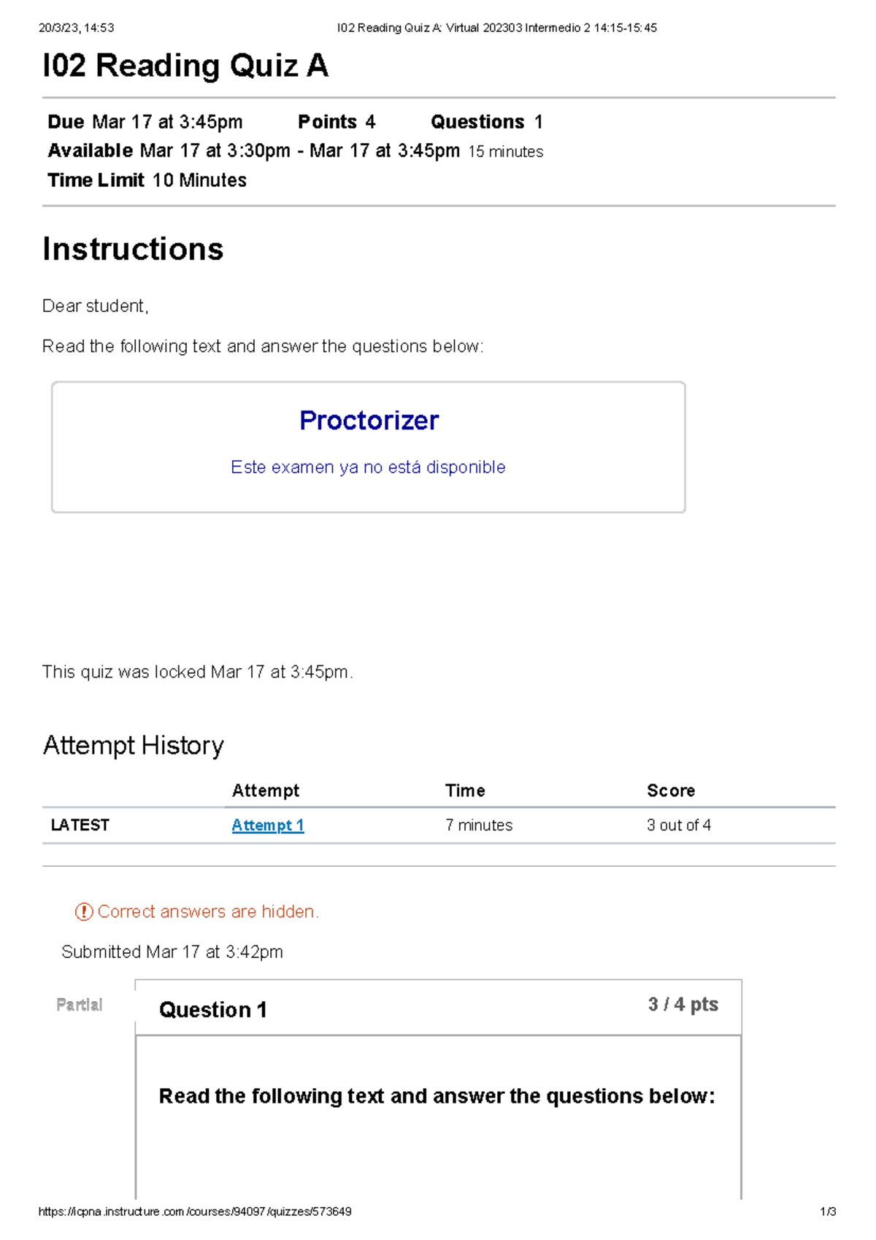Click the Partial status label

tap(79, 1005)
